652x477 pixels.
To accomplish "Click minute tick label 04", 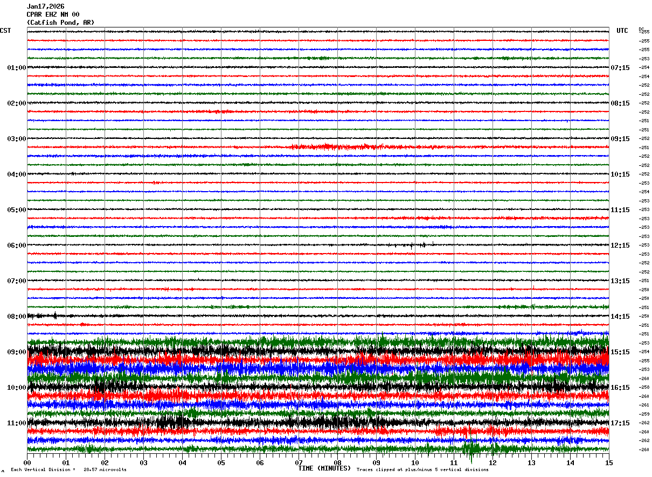I will click(x=183, y=462).
